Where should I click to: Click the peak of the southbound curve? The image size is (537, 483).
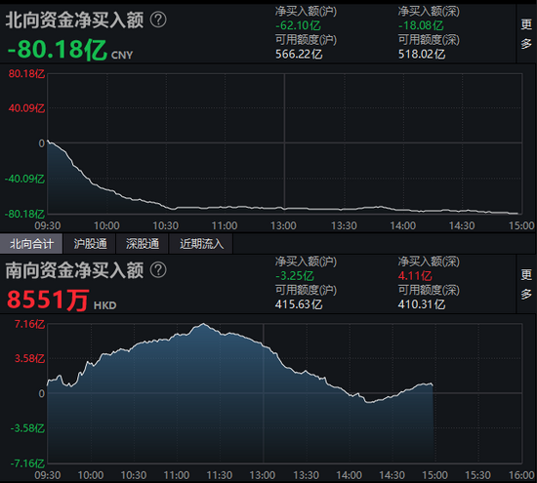[x=203, y=324]
